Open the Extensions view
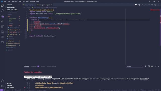This screenshot has height=91, width=161. click(x=2, y=26)
